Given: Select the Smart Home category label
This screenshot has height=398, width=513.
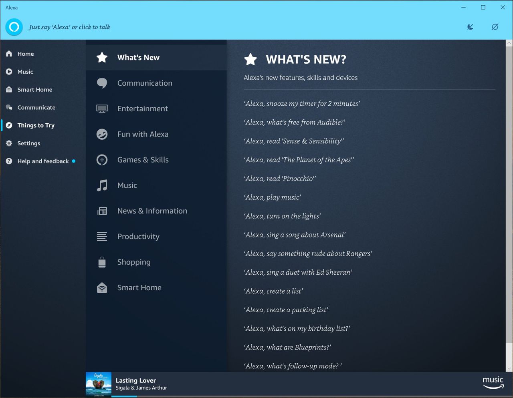Looking at the screenshot, I should (x=139, y=287).
